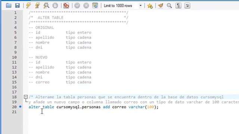Open find panel with magnifier icon
The image size is (239, 134).
tap(169, 6)
